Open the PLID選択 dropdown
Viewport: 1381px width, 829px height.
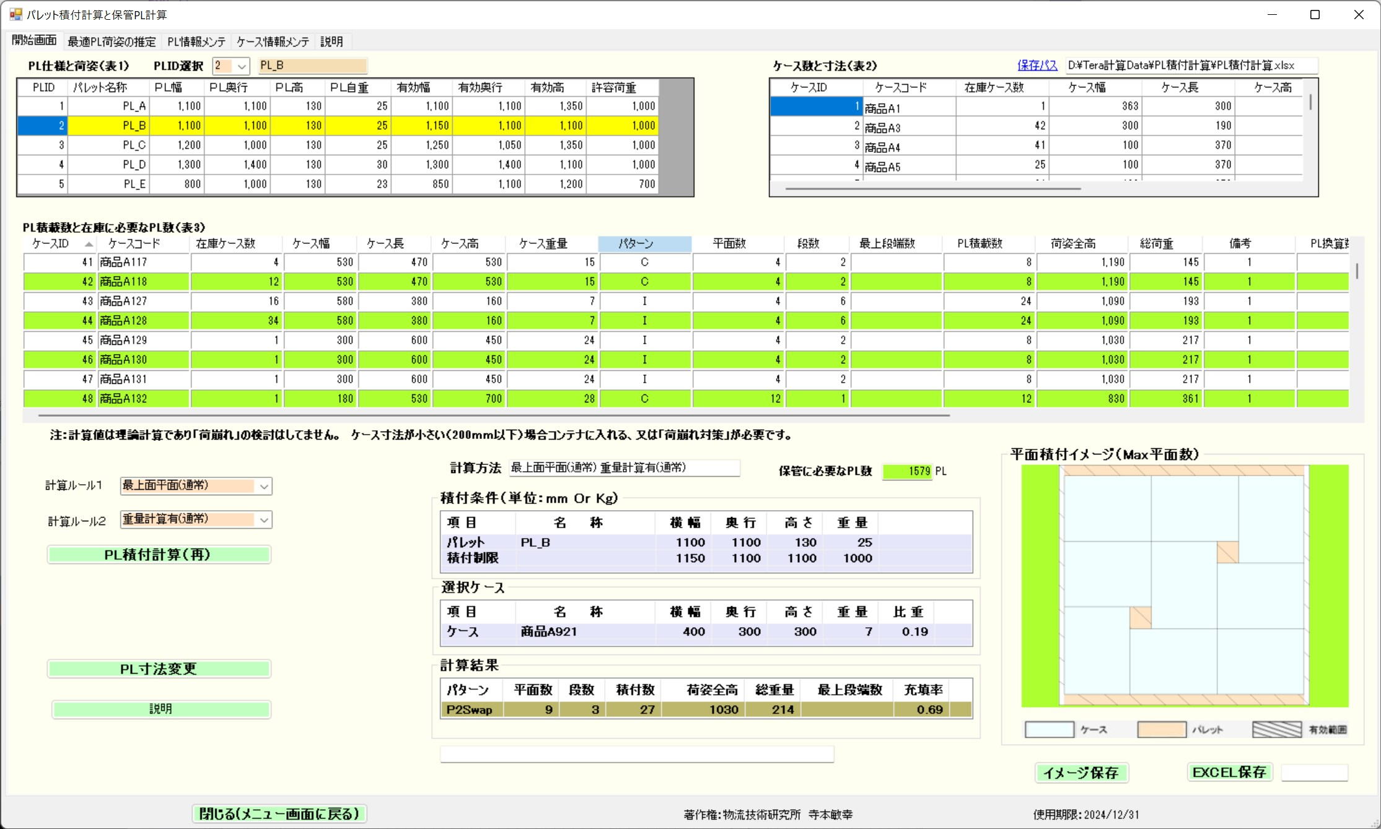point(242,66)
